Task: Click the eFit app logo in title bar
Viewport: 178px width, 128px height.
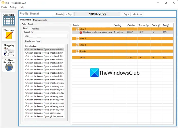Action: click(3, 3)
